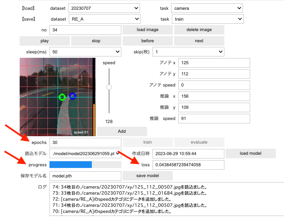The width and height of the screenshot is (284, 220).
Task: Click the no field containing 34
Action: (x=85, y=30)
